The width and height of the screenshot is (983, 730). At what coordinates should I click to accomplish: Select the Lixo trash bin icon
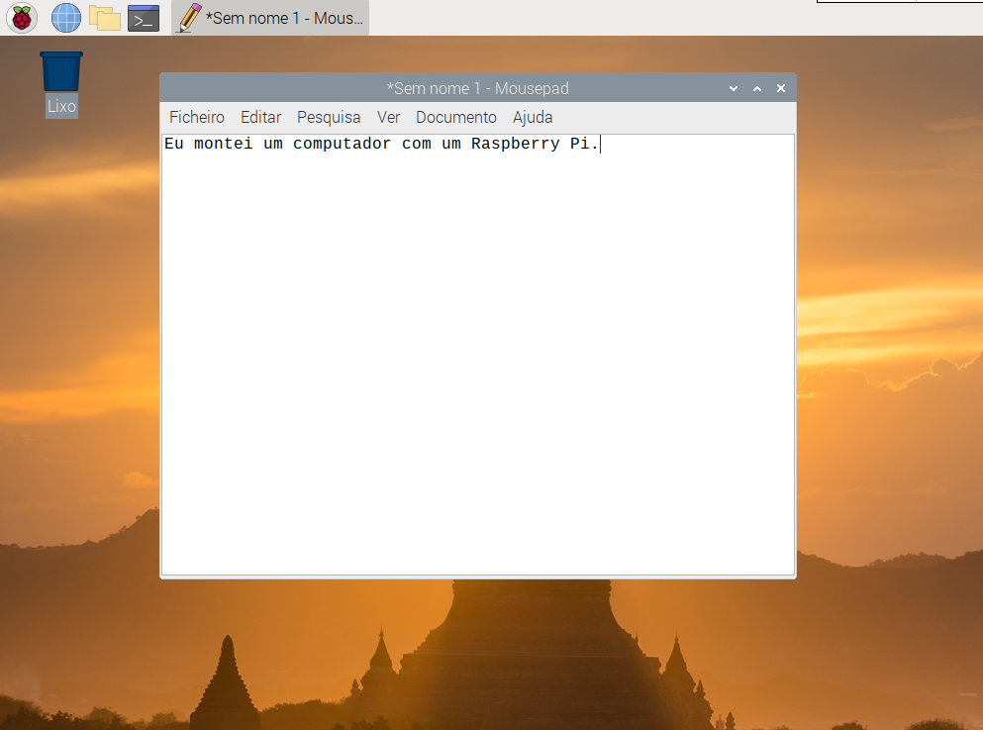pyautogui.click(x=61, y=74)
